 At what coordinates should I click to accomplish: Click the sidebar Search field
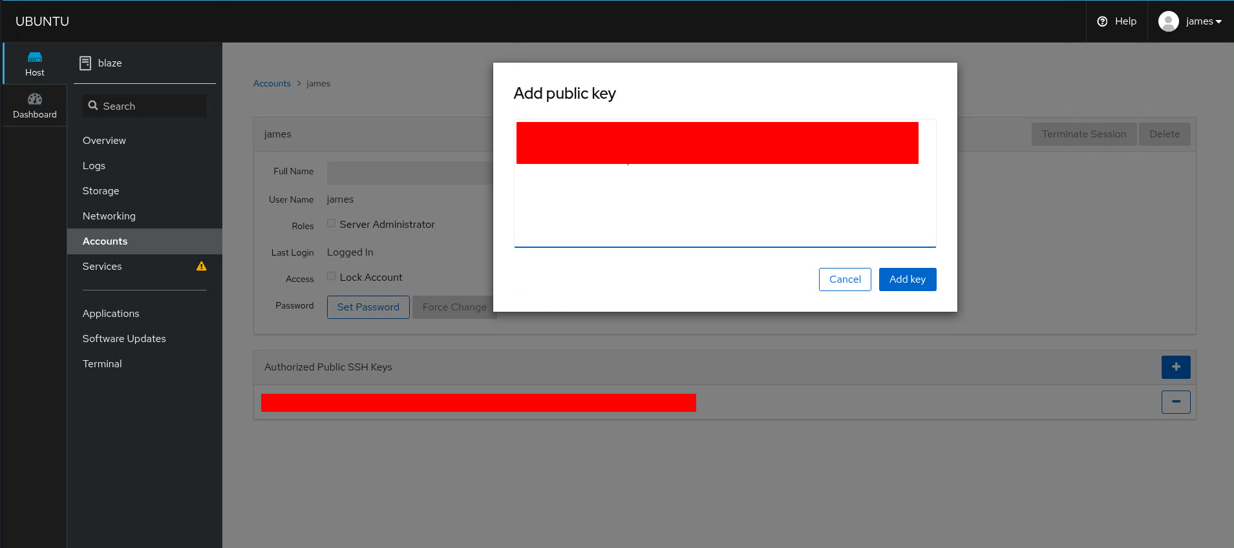coord(145,106)
